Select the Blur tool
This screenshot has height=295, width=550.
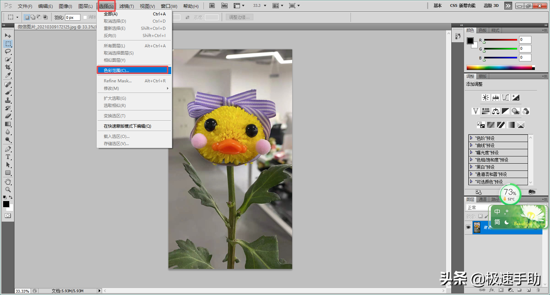8,132
